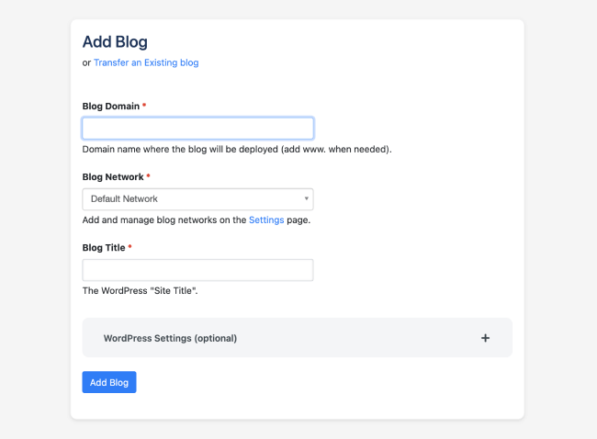Click the Add Blog page heading

coord(115,41)
